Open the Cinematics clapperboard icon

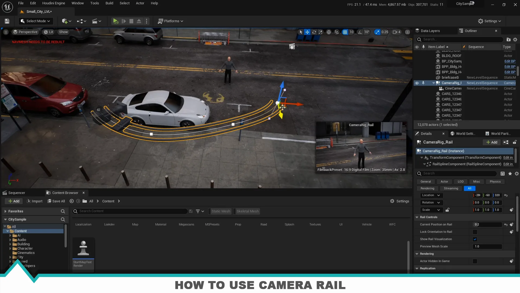(x=95, y=21)
